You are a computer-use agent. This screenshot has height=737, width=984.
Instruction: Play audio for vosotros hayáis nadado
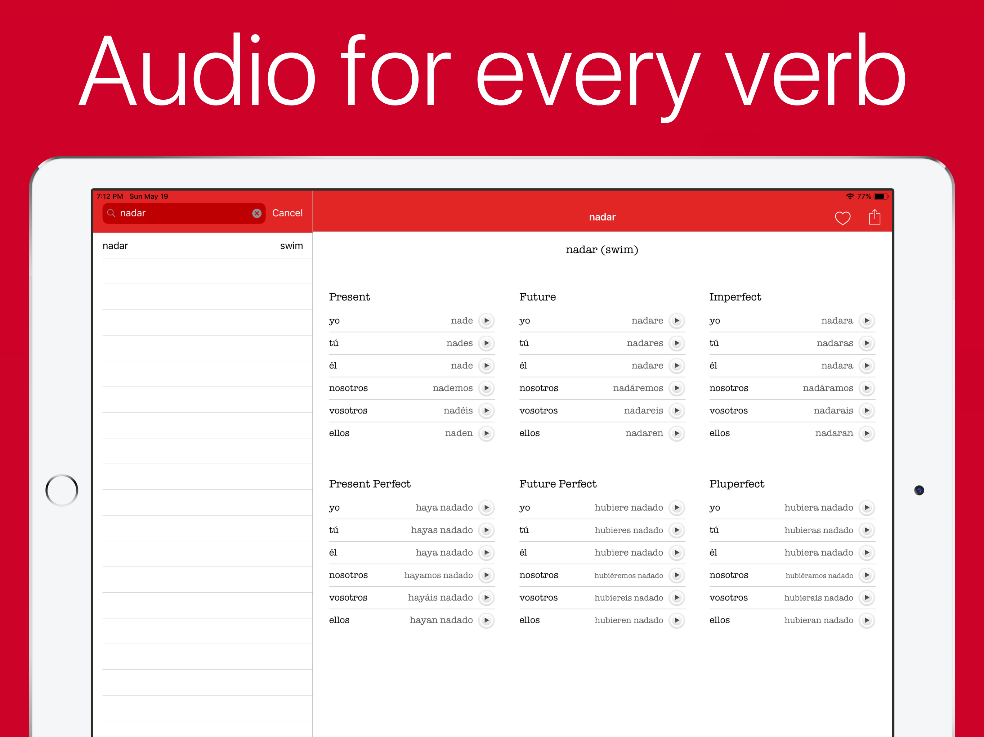[486, 597]
